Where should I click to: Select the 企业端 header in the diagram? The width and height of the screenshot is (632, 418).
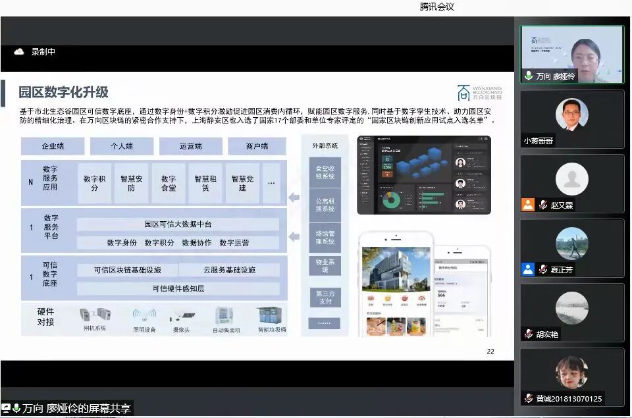point(53,145)
